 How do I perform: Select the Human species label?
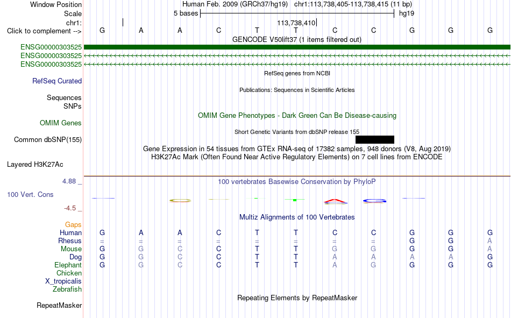[70, 232]
